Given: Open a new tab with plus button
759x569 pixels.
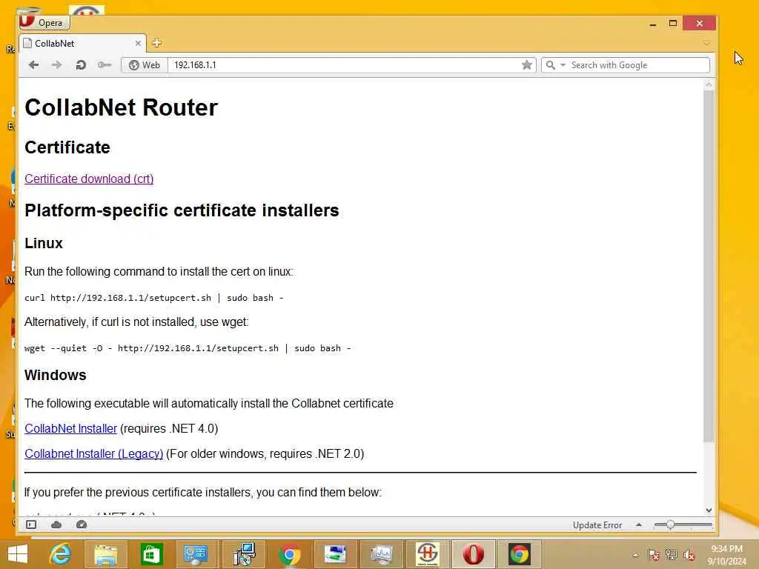Looking at the screenshot, I should 156,43.
